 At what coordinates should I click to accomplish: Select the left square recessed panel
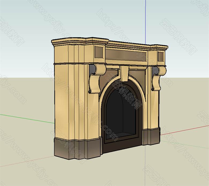pos(99,52)
